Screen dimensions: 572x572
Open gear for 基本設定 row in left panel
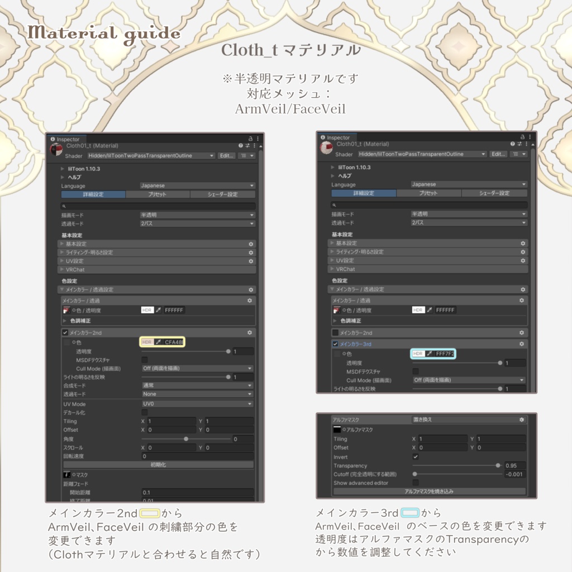(251, 244)
